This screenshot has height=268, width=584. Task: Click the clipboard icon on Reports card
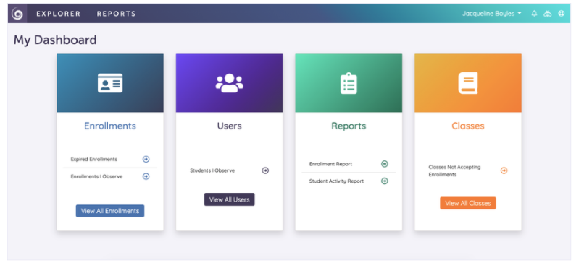tap(349, 83)
